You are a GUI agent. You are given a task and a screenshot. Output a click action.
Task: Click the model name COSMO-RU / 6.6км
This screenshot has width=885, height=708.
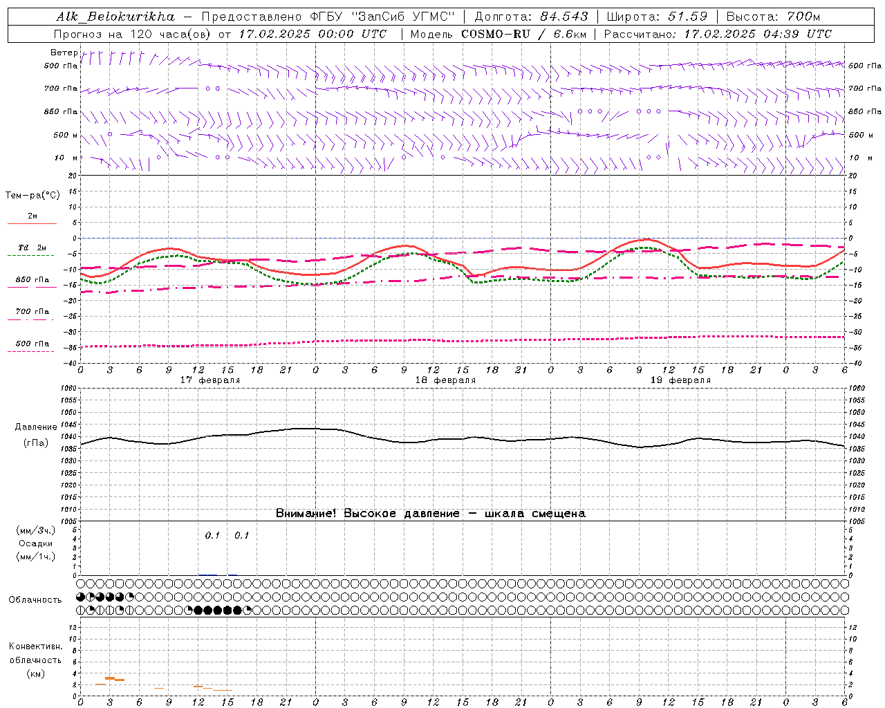[524, 34]
